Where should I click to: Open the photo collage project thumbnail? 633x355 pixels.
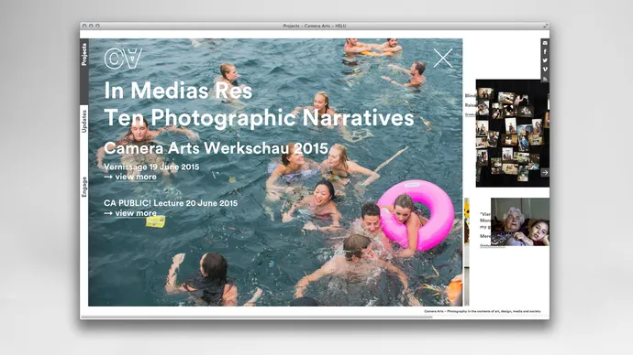point(513,134)
